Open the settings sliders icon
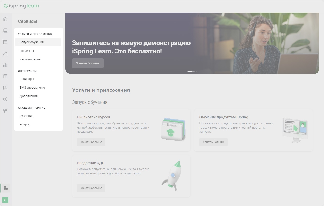The height and width of the screenshot is (206, 324). (x=5, y=111)
